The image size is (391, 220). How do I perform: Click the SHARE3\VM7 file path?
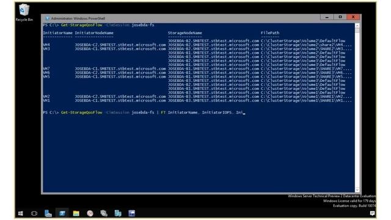(x=306, y=68)
